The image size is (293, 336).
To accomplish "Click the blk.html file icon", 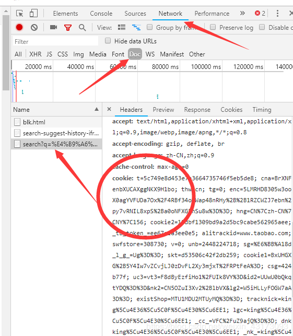I will [17, 122].
